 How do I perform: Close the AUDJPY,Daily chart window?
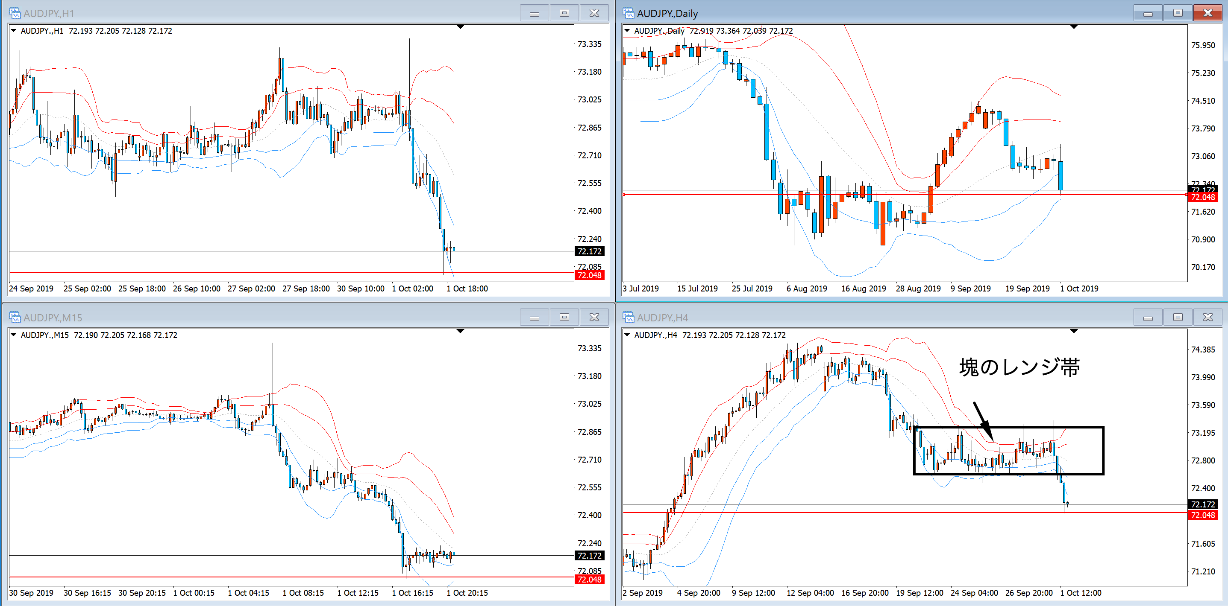pyautogui.click(x=1207, y=13)
